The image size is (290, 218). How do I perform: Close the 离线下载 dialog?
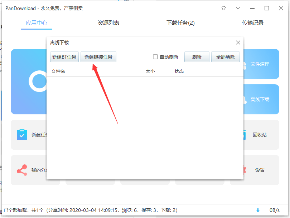pyautogui.click(x=238, y=43)
